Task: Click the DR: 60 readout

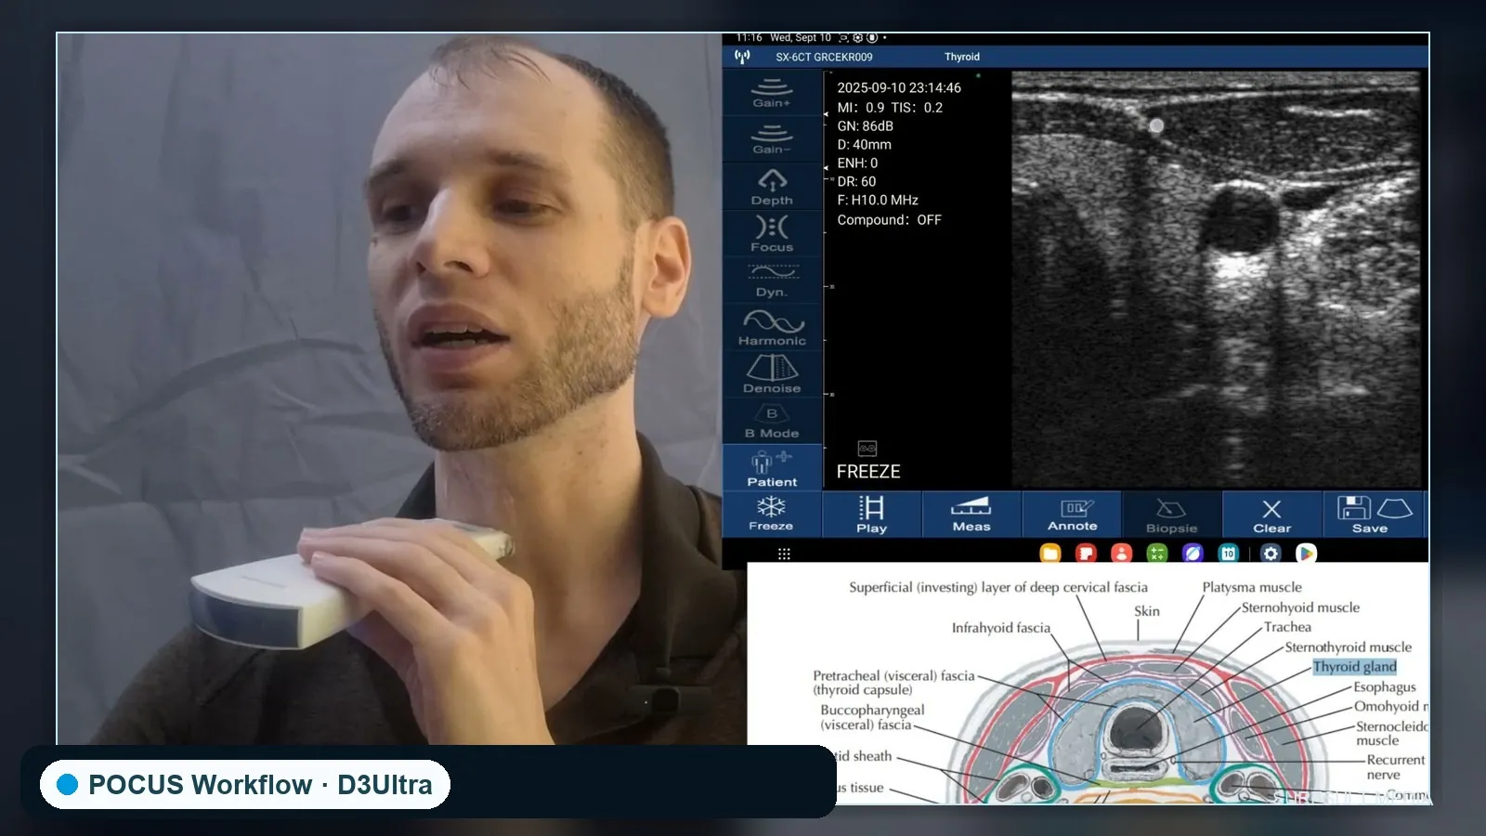Action: pyautogui.click(x=856, y=182)
